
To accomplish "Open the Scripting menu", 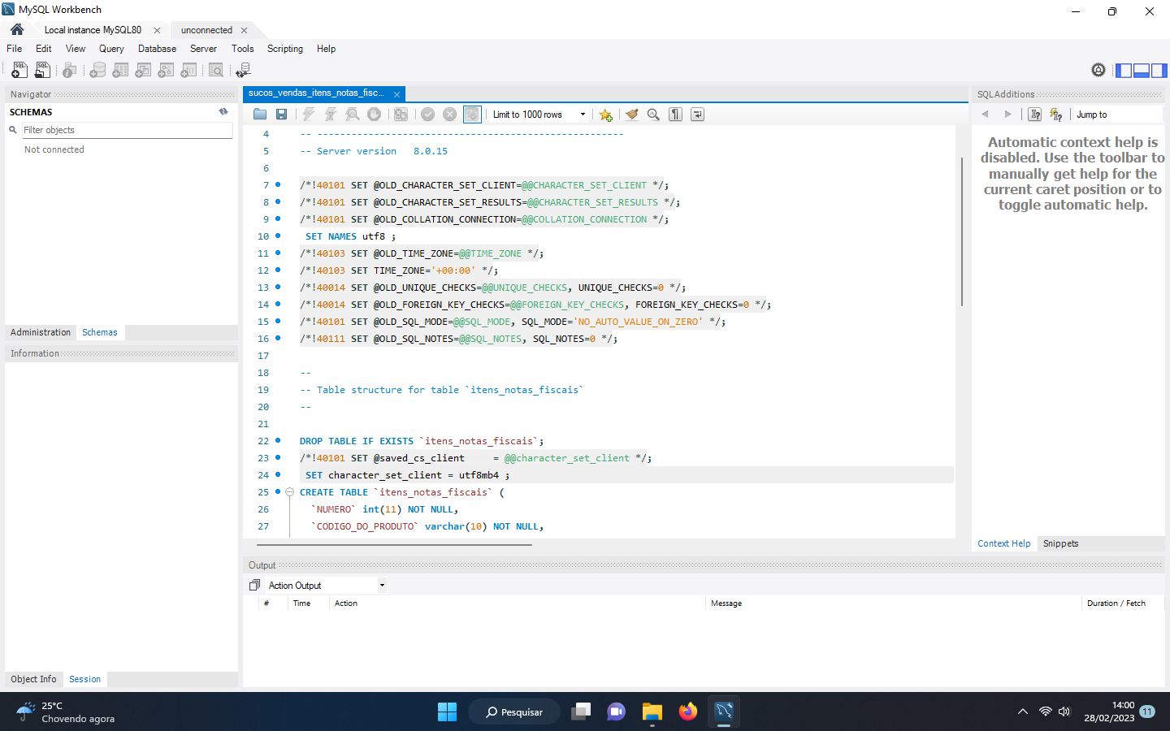I will pyautogui.click(x=285, y=49).
